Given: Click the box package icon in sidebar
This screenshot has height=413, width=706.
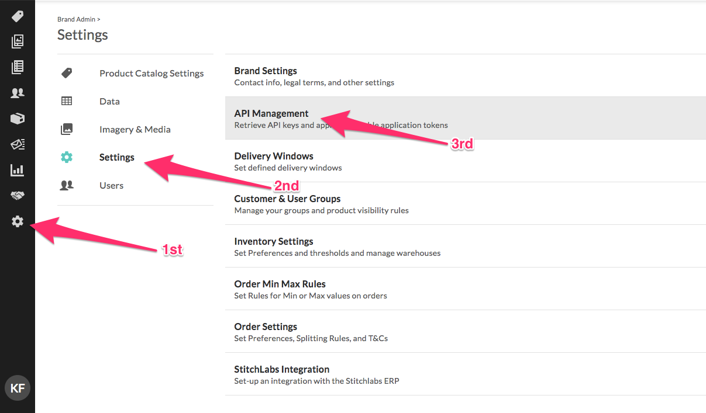Looking at the screenshot, I should [x=18, y=119].
